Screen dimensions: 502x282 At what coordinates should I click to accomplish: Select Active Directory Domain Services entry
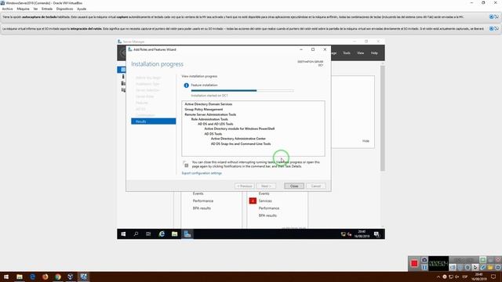[209, 104]
